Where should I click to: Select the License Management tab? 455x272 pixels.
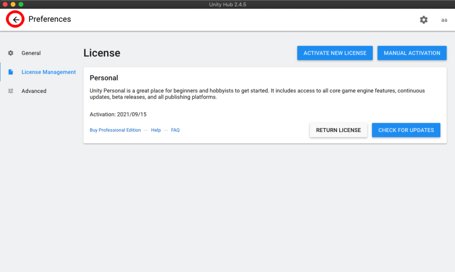[x=48, y=72]
